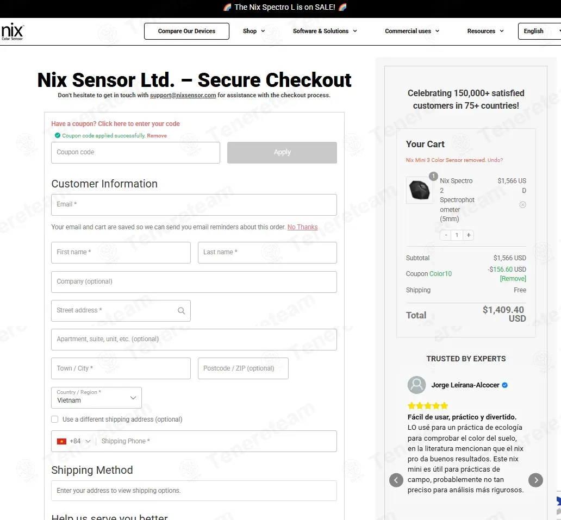Click the Nix Spectro 2 product thumbnail

tap(419, 190)
